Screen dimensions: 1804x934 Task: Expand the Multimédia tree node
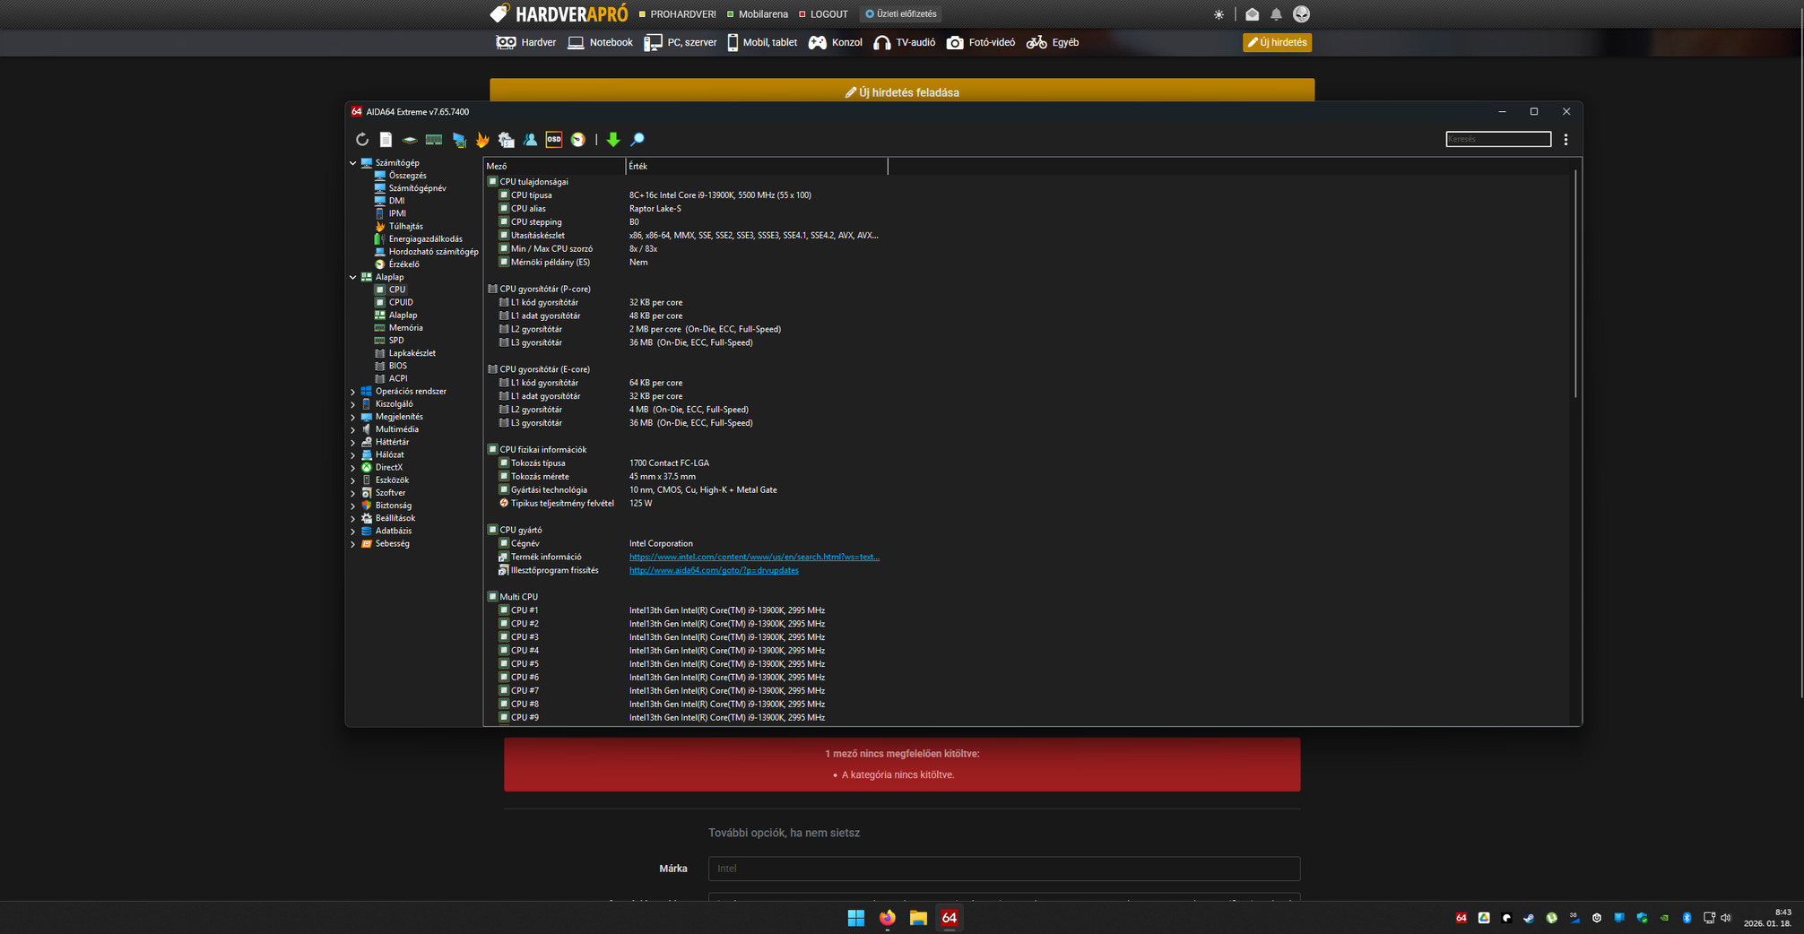point(353,430)
